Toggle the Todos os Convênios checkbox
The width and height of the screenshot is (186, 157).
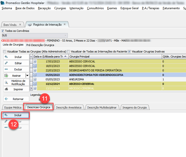point(3,31)
